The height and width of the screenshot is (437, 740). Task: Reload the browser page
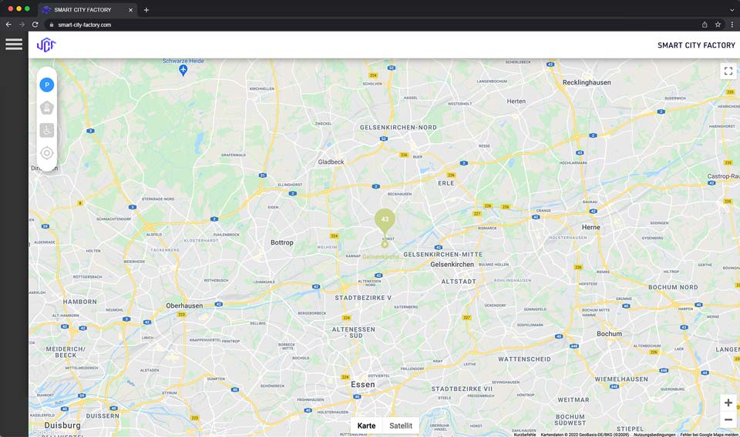coord(35,25)
